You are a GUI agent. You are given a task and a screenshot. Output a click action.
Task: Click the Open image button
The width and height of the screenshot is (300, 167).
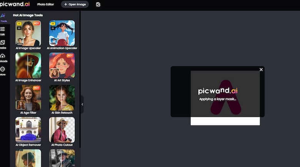click(x=75, y=4)
